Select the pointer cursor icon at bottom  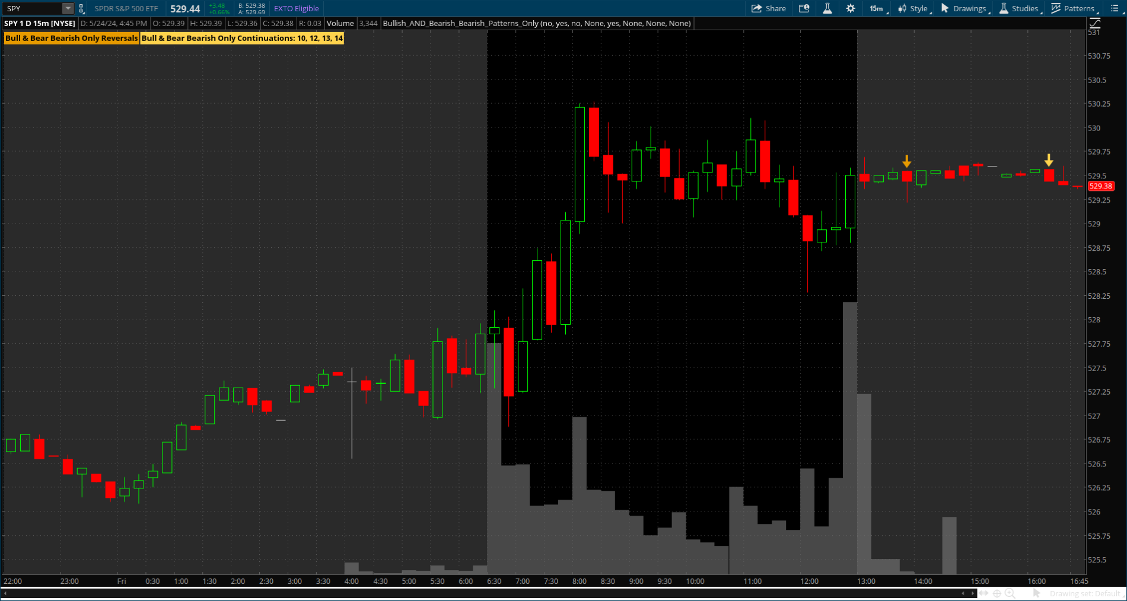pos(1036,593)
